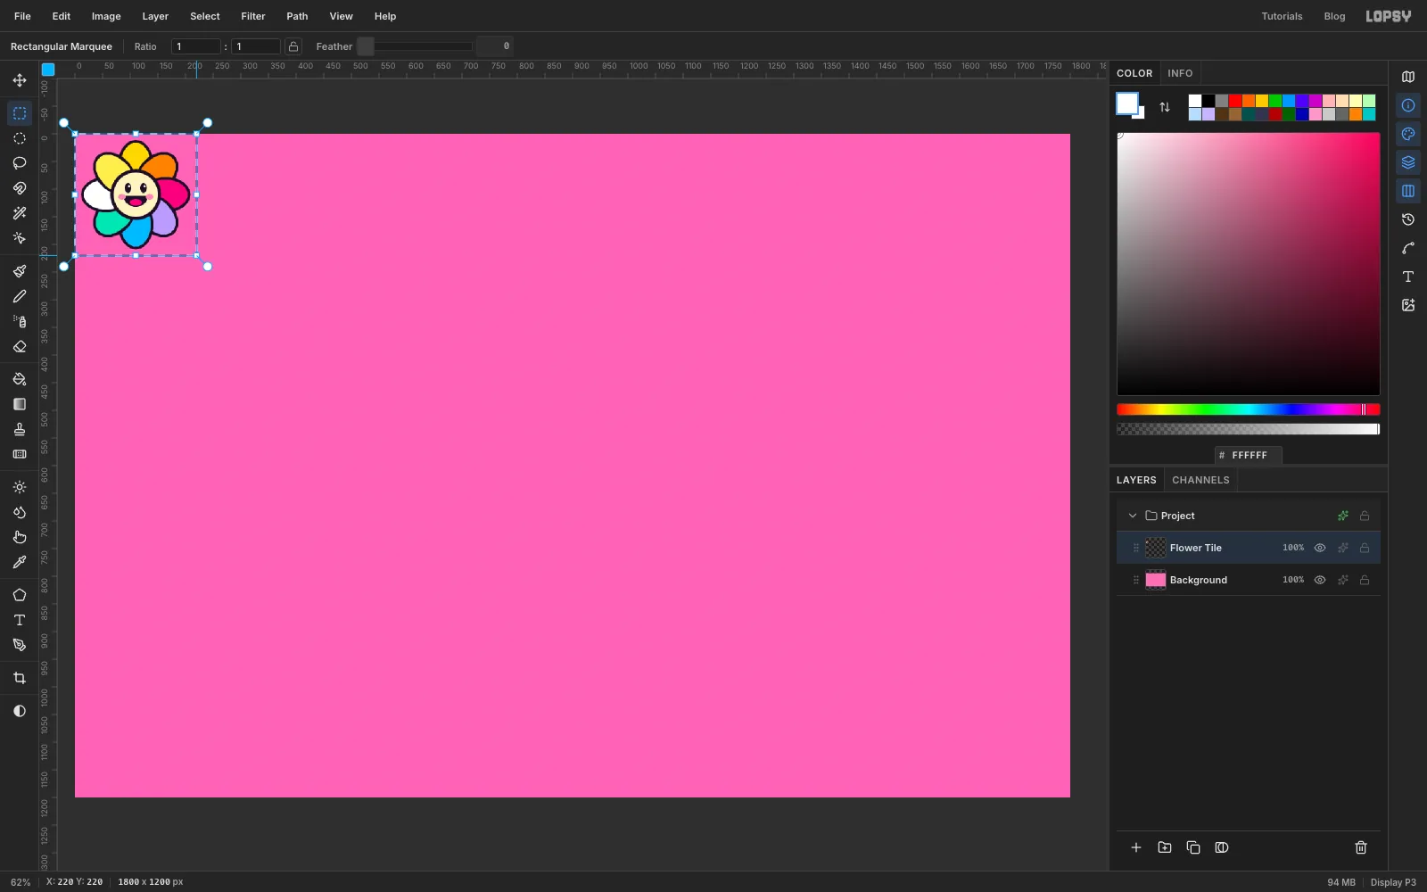Select the Elliptical Marquee tool
The height and width of the screenshot is (892, 1427).
tap(20, 138)
